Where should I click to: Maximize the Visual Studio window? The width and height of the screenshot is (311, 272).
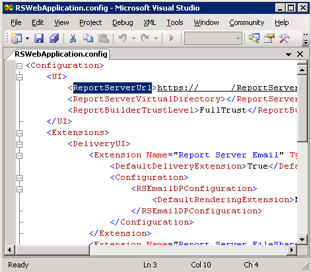[291, 8]
